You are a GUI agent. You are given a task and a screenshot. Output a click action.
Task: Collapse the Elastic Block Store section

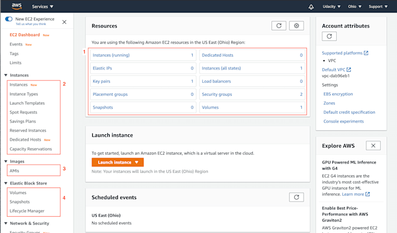[6, 183]
